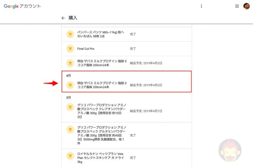Click cart icon of ザバス item above 4月

[x=70, y=63]
